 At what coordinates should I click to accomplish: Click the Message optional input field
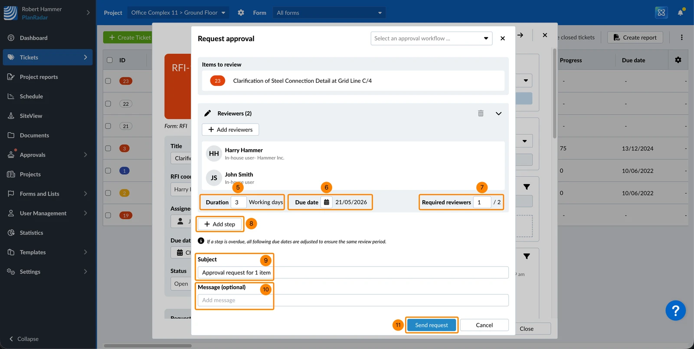(353, 300)
